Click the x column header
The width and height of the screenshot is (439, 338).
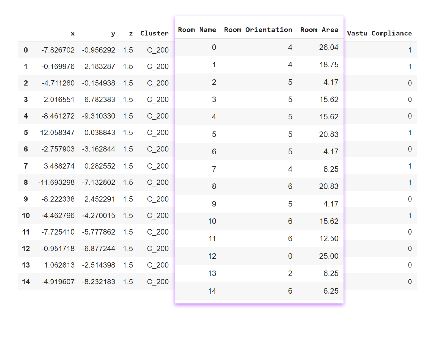[x=73, y=34]
